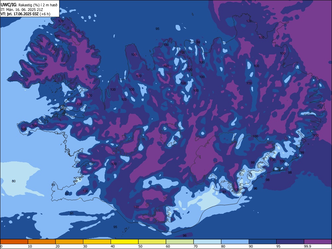The width and height of the screenshot is (332, 249).
Task: Click the legend tick label '50'
Action: [140, 246]
